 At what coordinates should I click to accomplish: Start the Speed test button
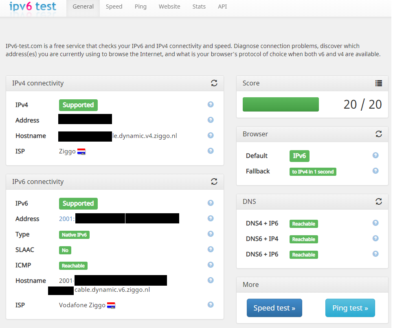coord(274,308)
